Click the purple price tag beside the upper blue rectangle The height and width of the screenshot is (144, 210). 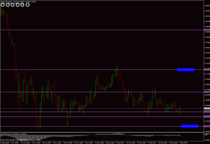[x=207, y=69]
